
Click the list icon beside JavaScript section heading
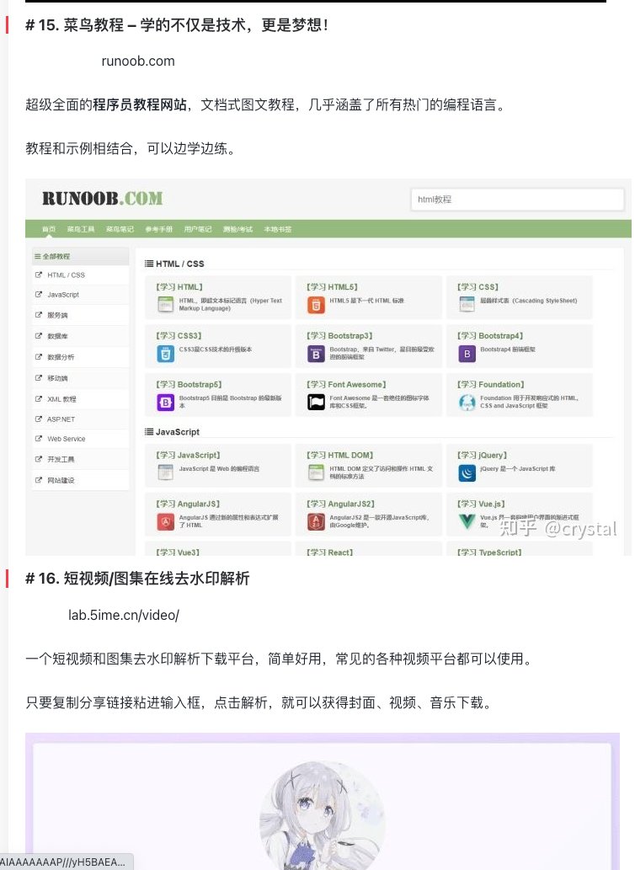(x=148, y=432)
